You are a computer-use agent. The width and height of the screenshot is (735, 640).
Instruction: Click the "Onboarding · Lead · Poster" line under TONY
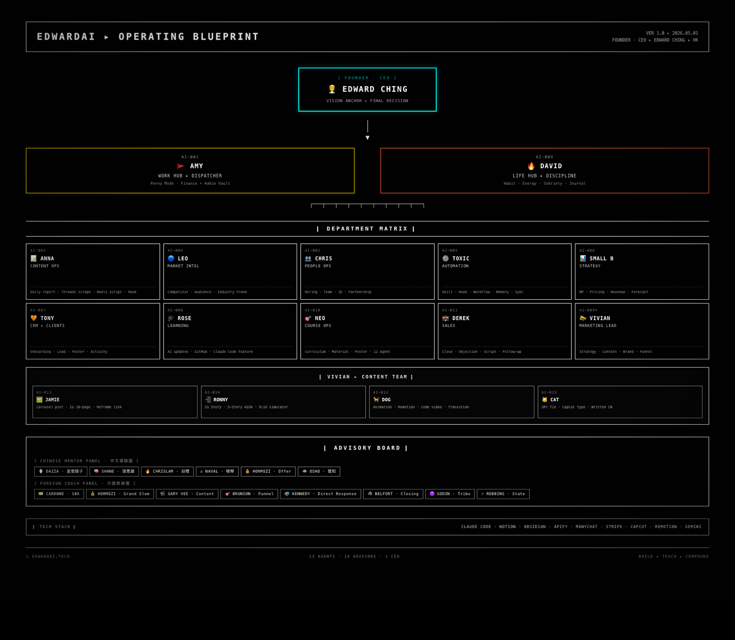[69, 352]
